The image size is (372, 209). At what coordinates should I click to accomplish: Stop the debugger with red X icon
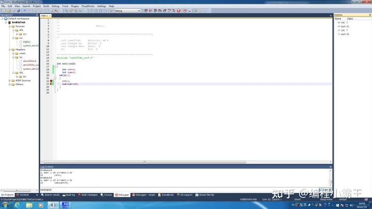[x=179, y=11]
